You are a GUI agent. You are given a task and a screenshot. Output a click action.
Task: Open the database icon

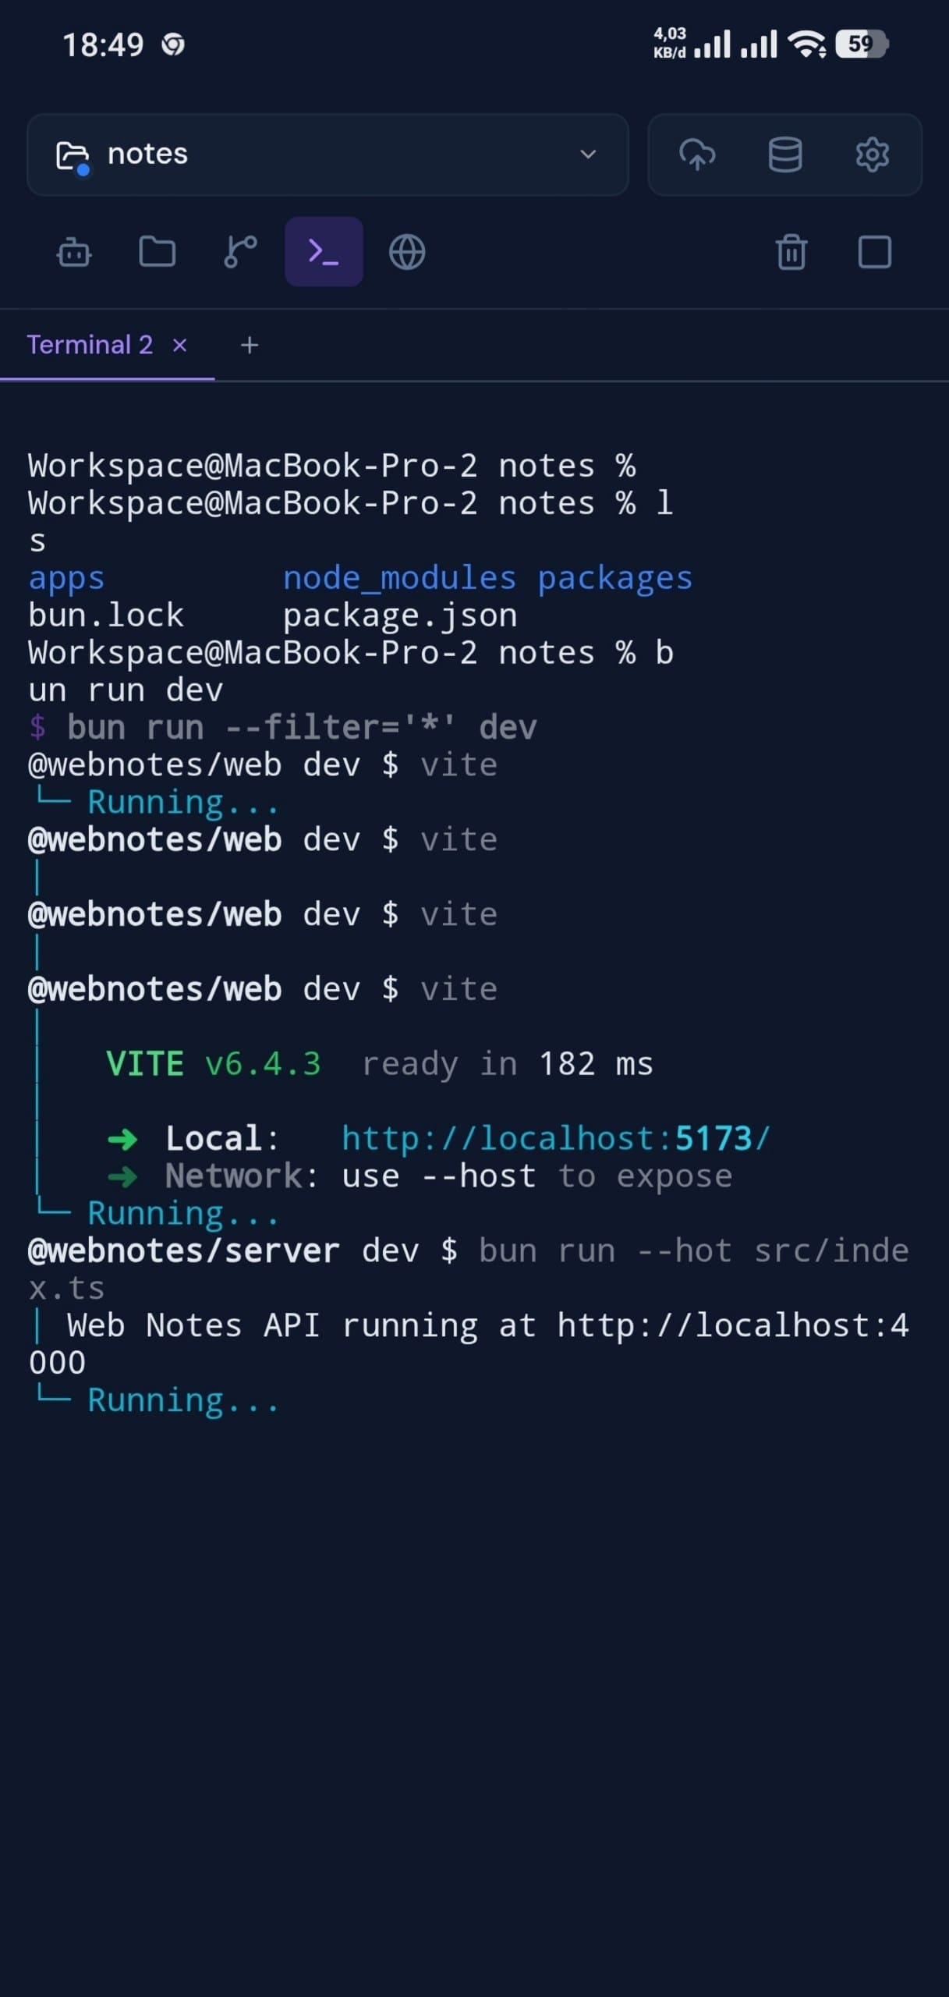point(784,154)
